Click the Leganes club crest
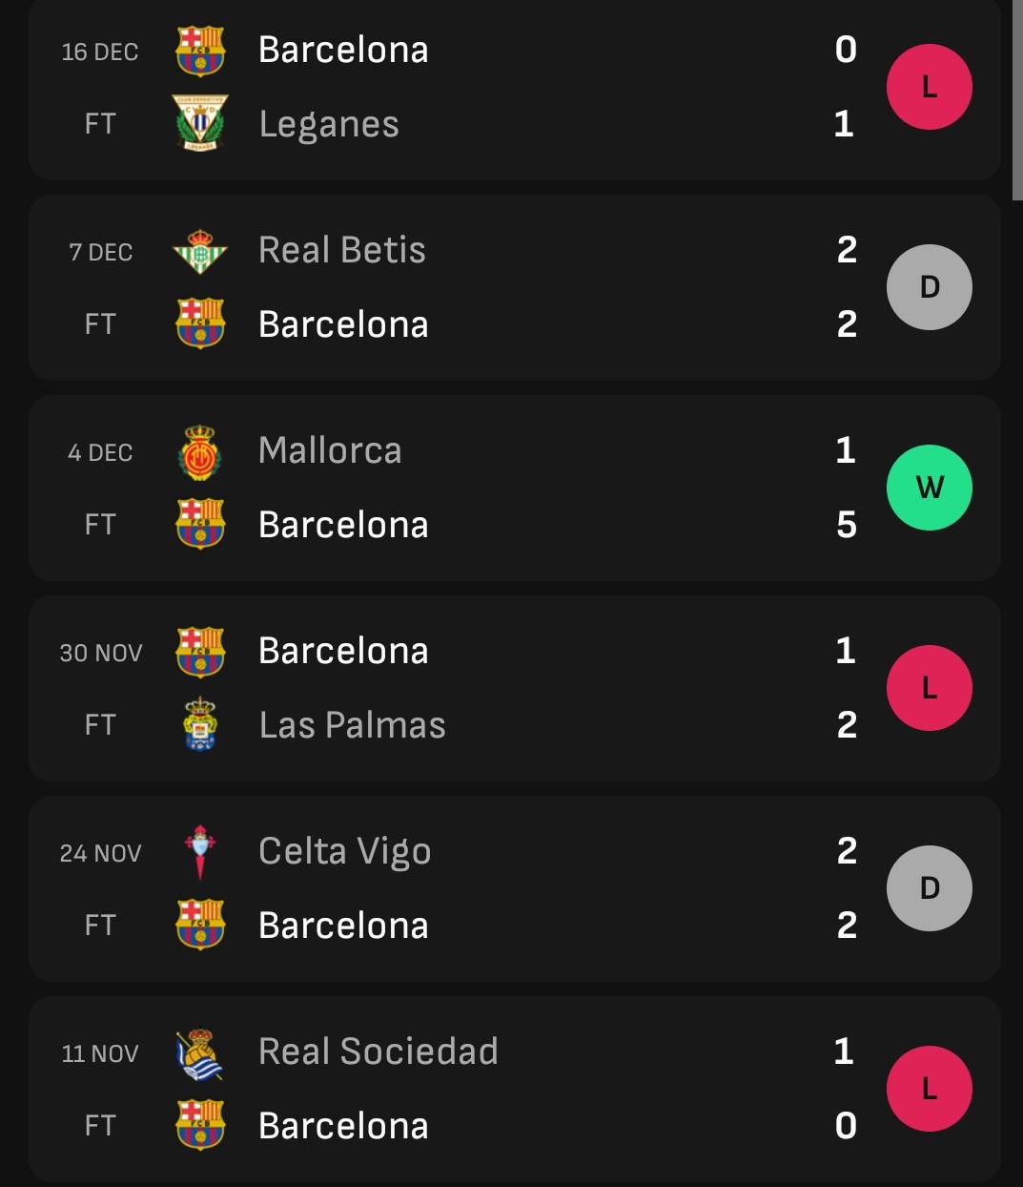The height and width of the screenshot is (1187, 1023). pyautogui.click(x=200, y=123)
